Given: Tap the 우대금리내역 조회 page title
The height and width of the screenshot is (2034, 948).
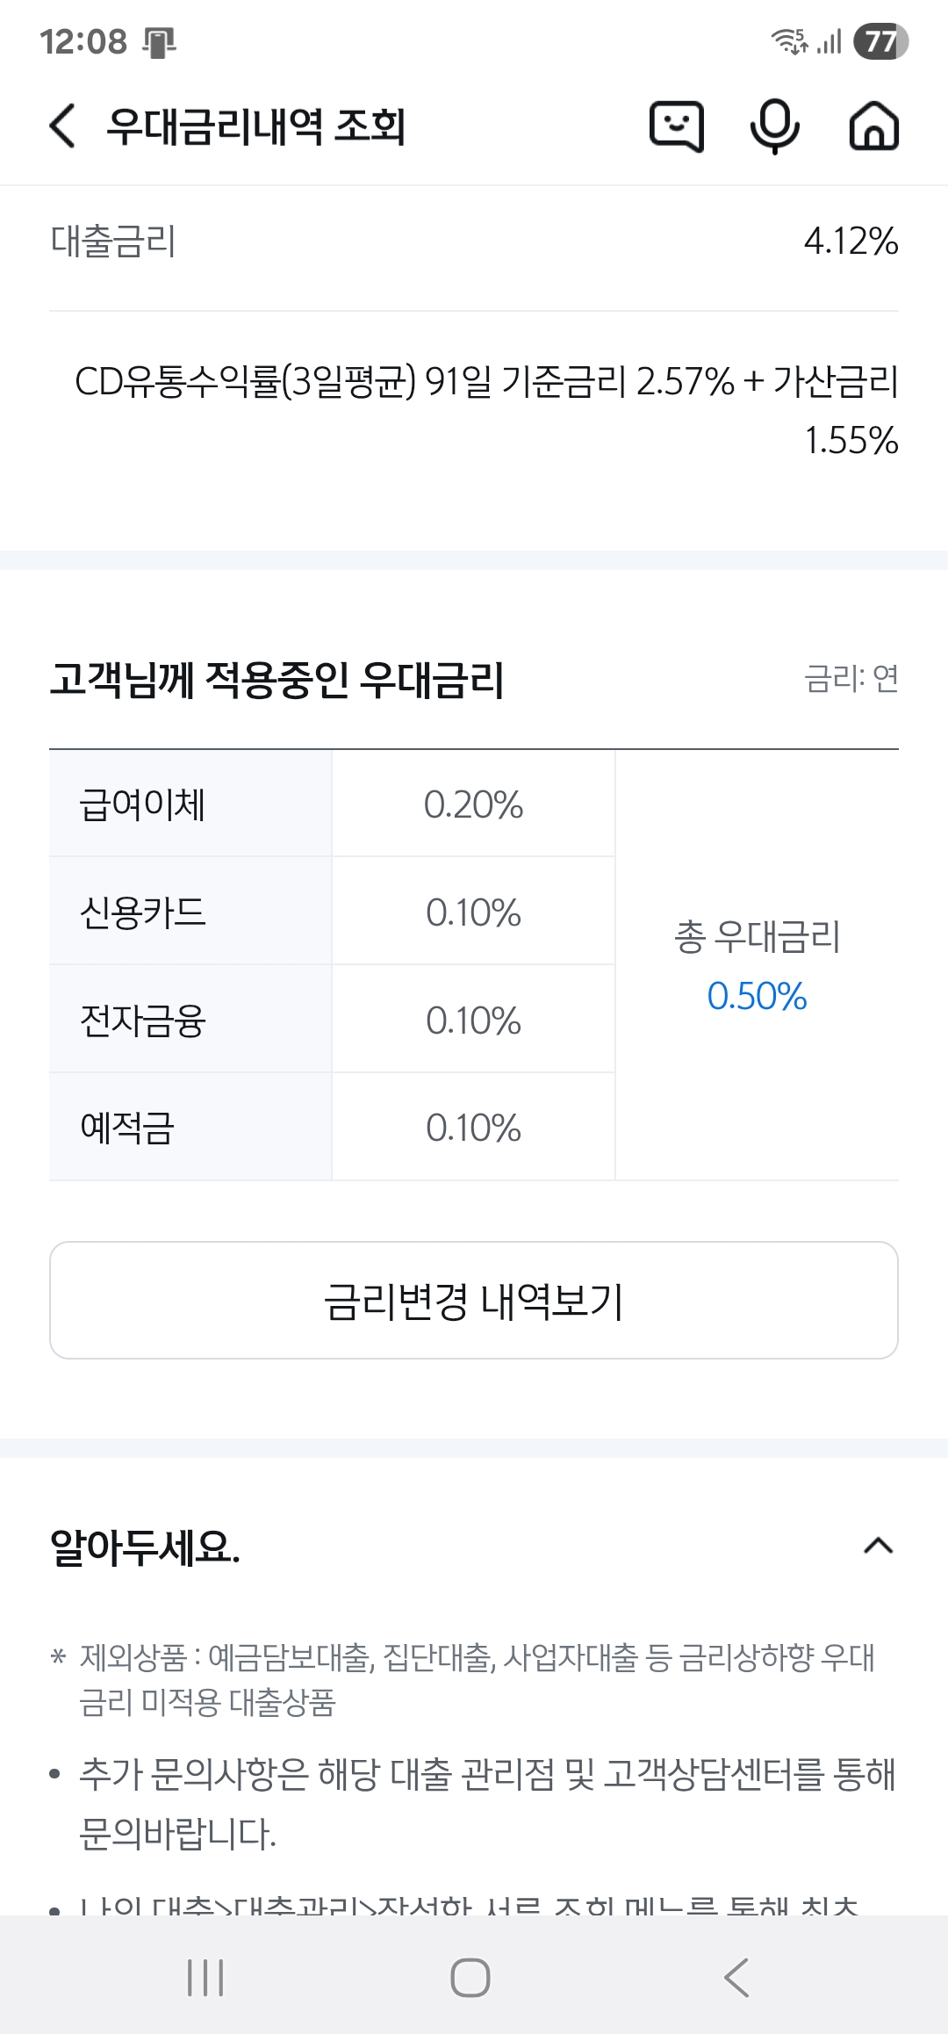Looking at the screenshot, I should coord(255,126).
